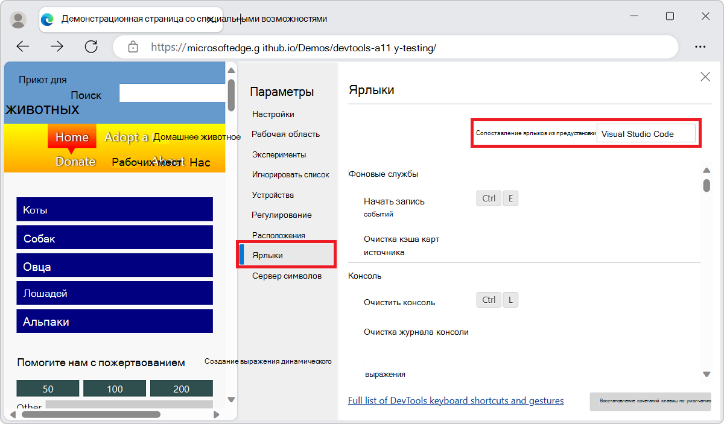Select the "Коты" animal category
Screen dimensions: 724x424
[x=114, y=209]
